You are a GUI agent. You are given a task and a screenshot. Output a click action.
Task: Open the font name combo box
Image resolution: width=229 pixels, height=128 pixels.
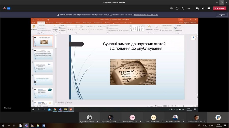72,26
